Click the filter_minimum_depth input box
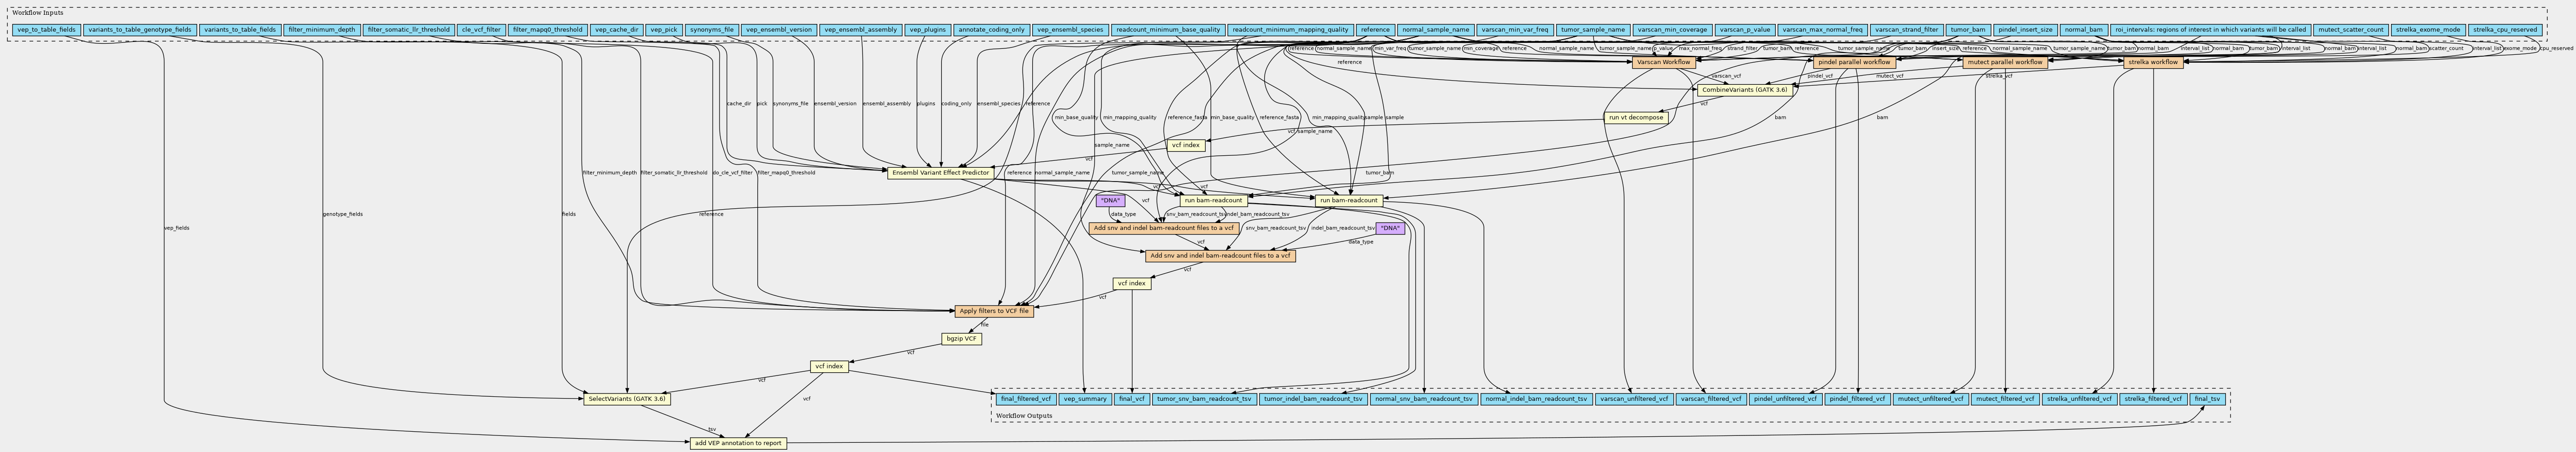This screenshot has width=2576, height=452. point(321,30)
